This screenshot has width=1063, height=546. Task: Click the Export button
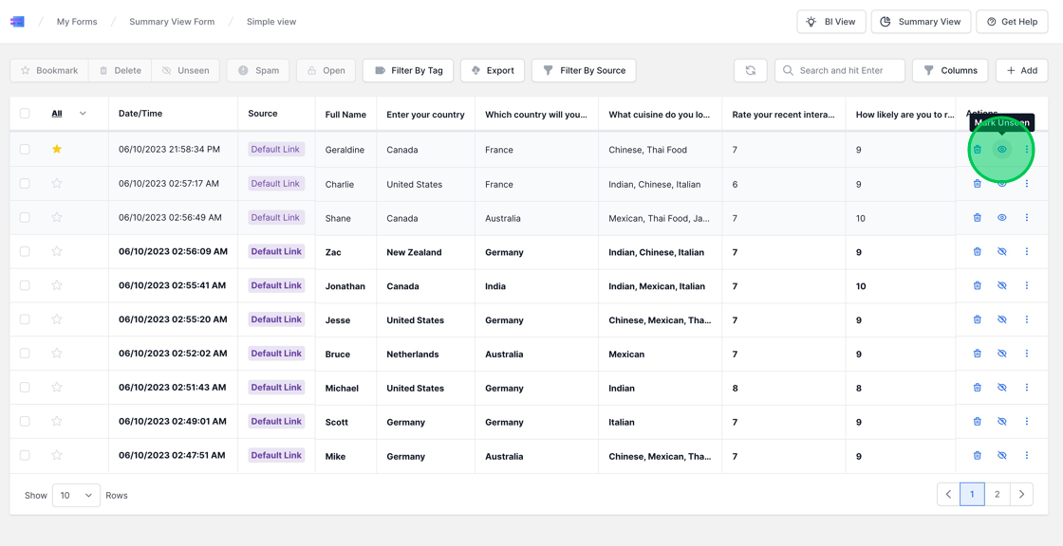pyautogui.click(x=492, y=70)
